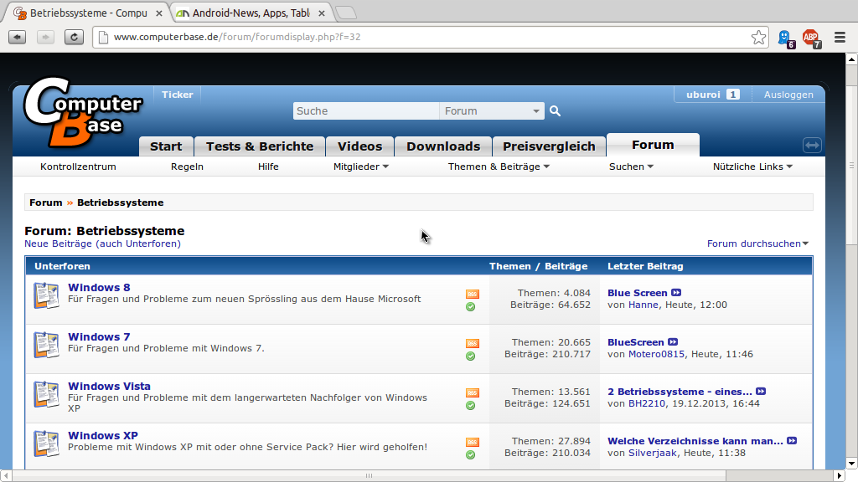Go to last post icon beside BlueScreen by Motero0815

[673, 342]
